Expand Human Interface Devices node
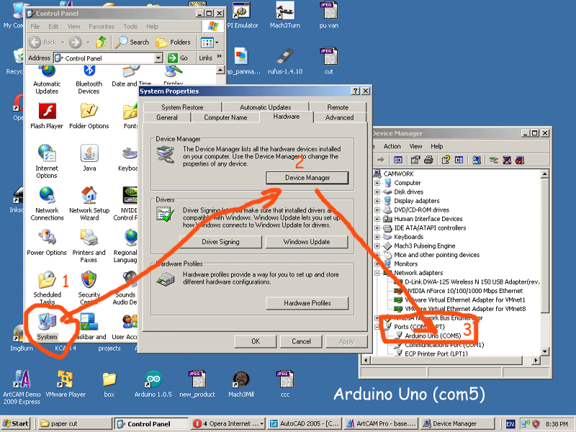Screen dimensions: 576x432 coord(377,219)
